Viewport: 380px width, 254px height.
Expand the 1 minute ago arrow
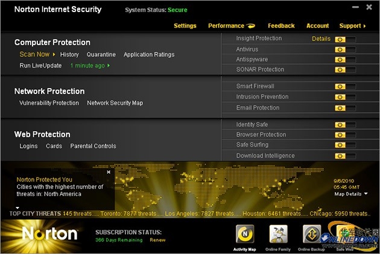[x=109, y=65]
